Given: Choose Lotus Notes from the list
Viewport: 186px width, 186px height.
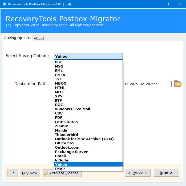Looking at the screenshot, I should click(x=88, y=122).
